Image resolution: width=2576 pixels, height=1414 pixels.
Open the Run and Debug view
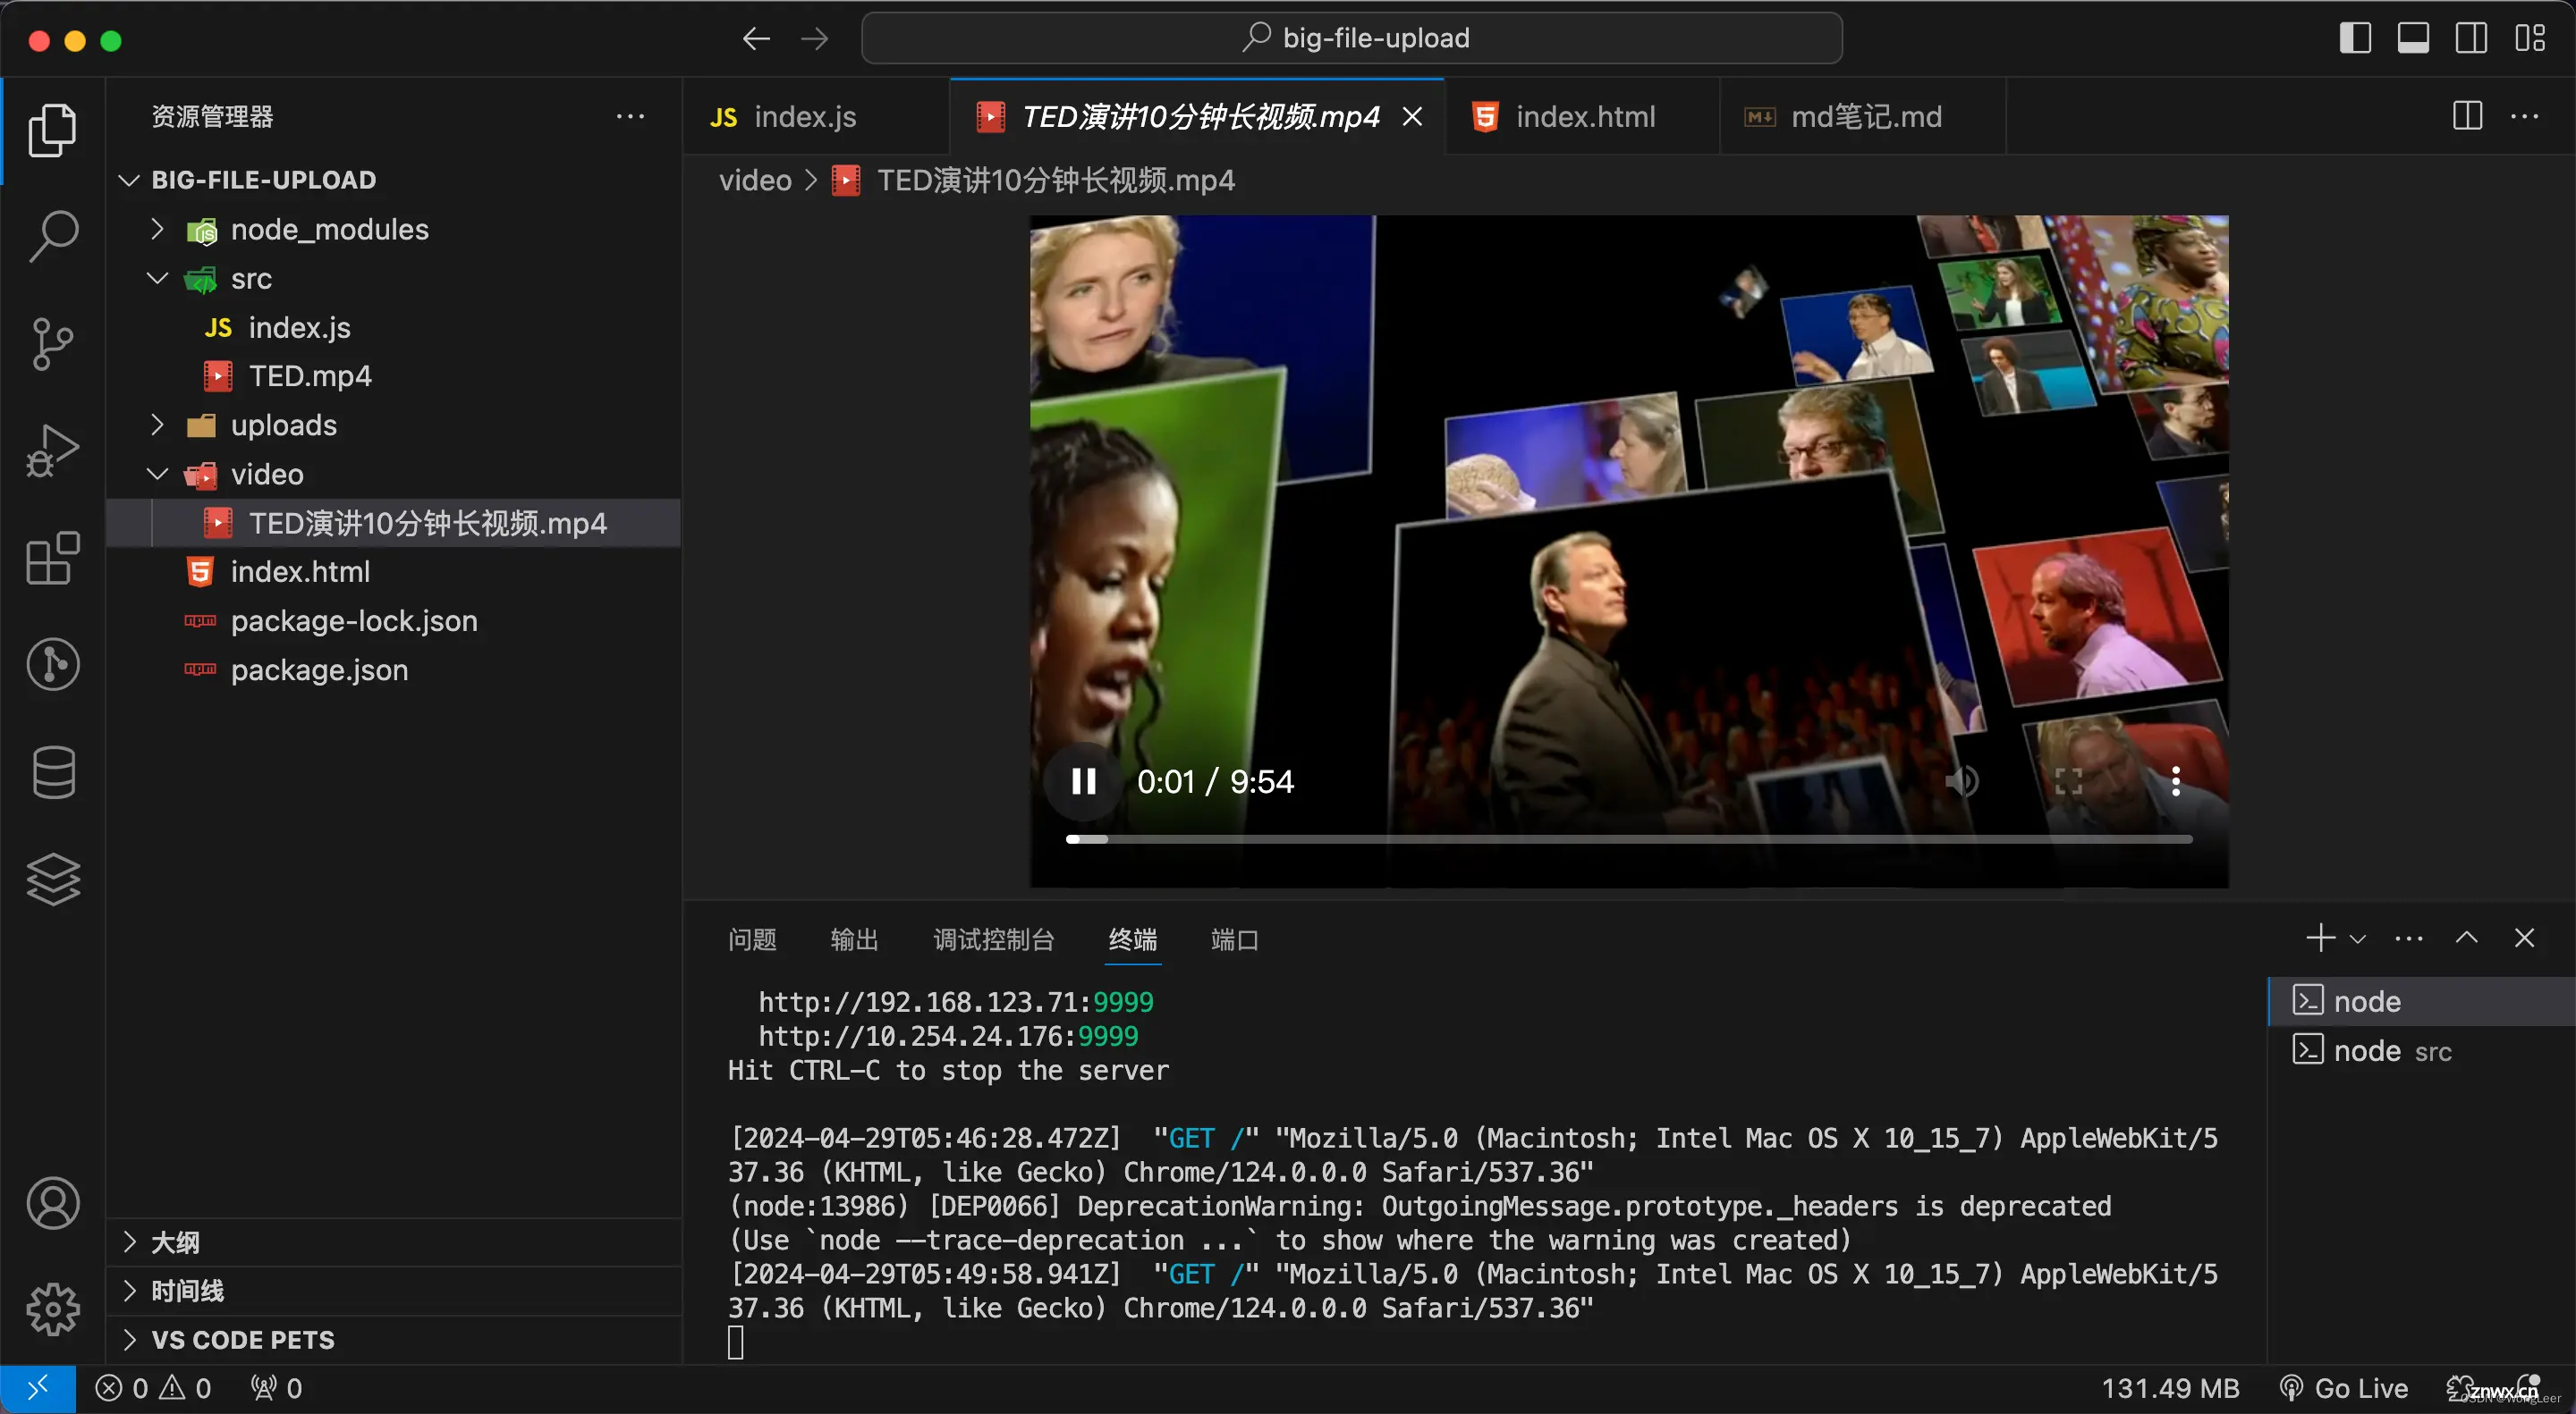(52, 450)
